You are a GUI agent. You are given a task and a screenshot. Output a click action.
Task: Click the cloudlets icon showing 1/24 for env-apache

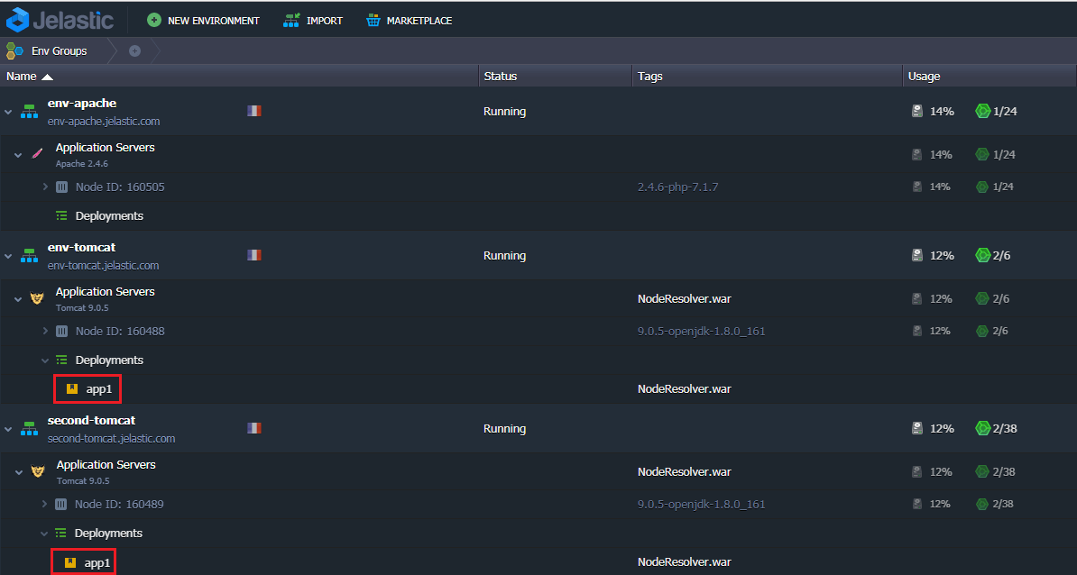point(983,111)
